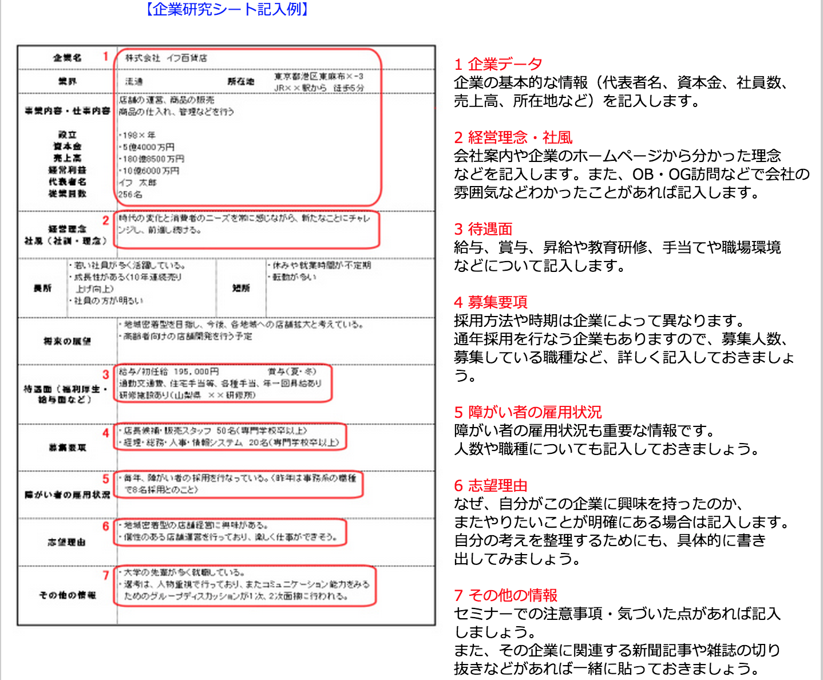Click the employee count "256名"
This screenshot has height=680, width=823.
[x=130, y=195]
